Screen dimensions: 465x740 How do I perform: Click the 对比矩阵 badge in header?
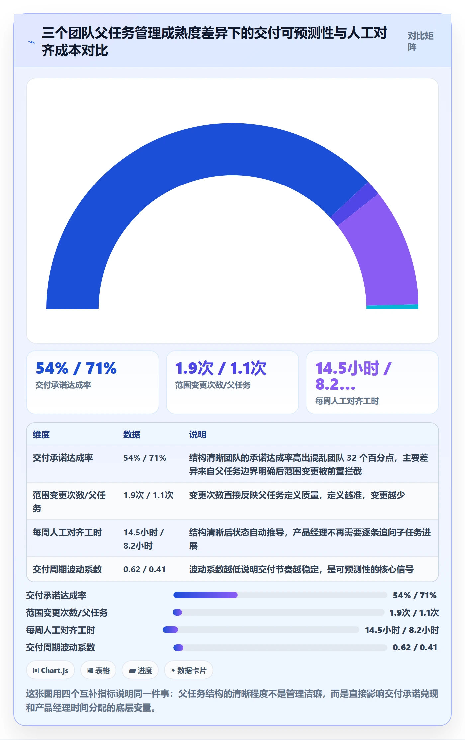[420, 42]
